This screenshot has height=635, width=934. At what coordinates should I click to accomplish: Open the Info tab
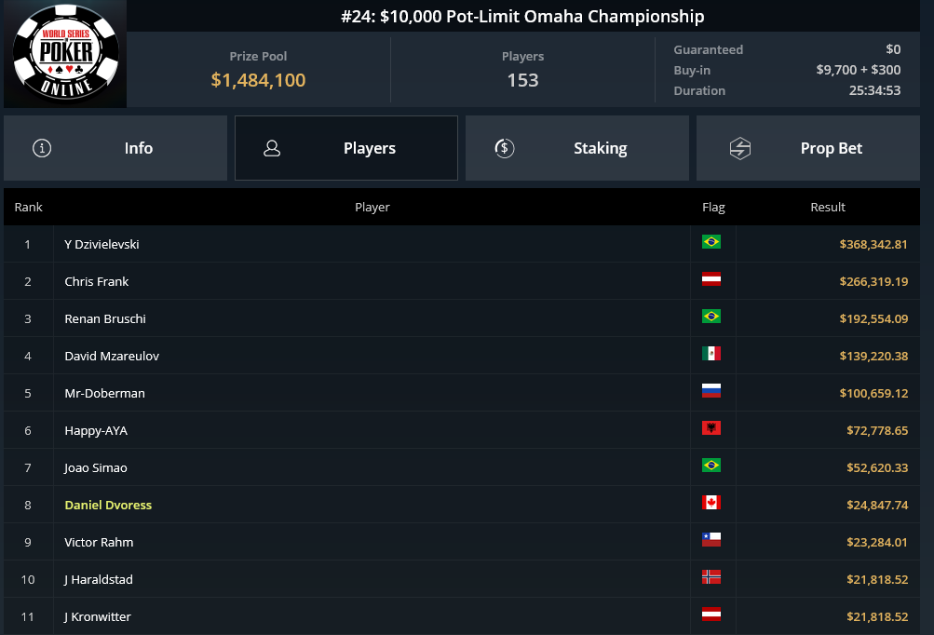click(x=115, y=148)
